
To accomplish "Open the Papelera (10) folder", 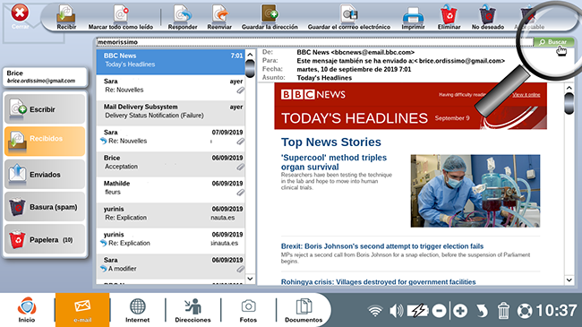I will [45, 240].
